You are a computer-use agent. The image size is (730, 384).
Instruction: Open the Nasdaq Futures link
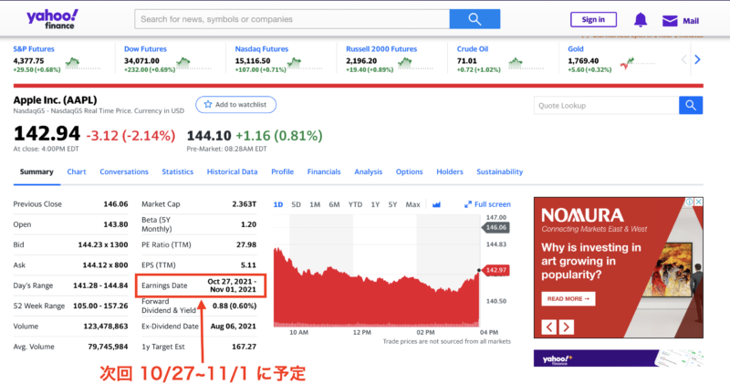coord(262,49)
